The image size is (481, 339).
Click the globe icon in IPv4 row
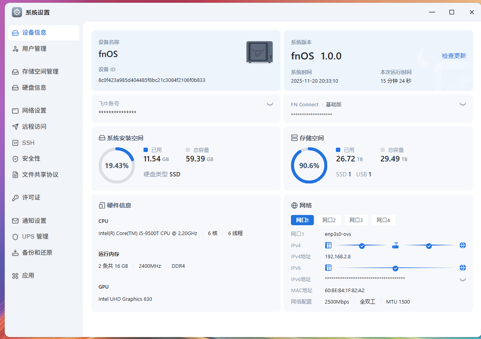tap(463, 246)
